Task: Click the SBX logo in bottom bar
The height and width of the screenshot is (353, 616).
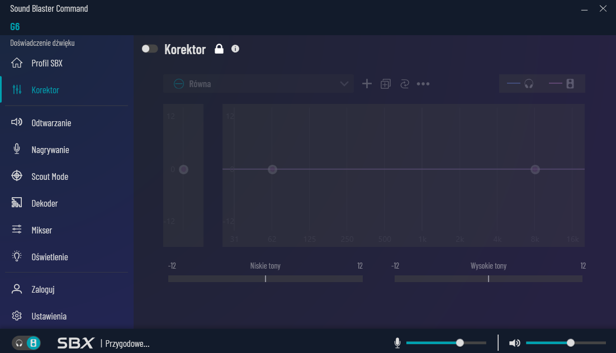Action: 75,343
